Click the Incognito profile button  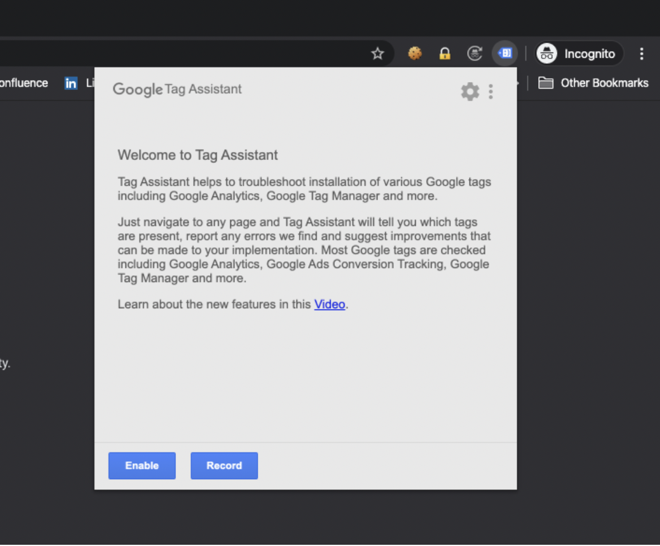[x=579, y=54]
